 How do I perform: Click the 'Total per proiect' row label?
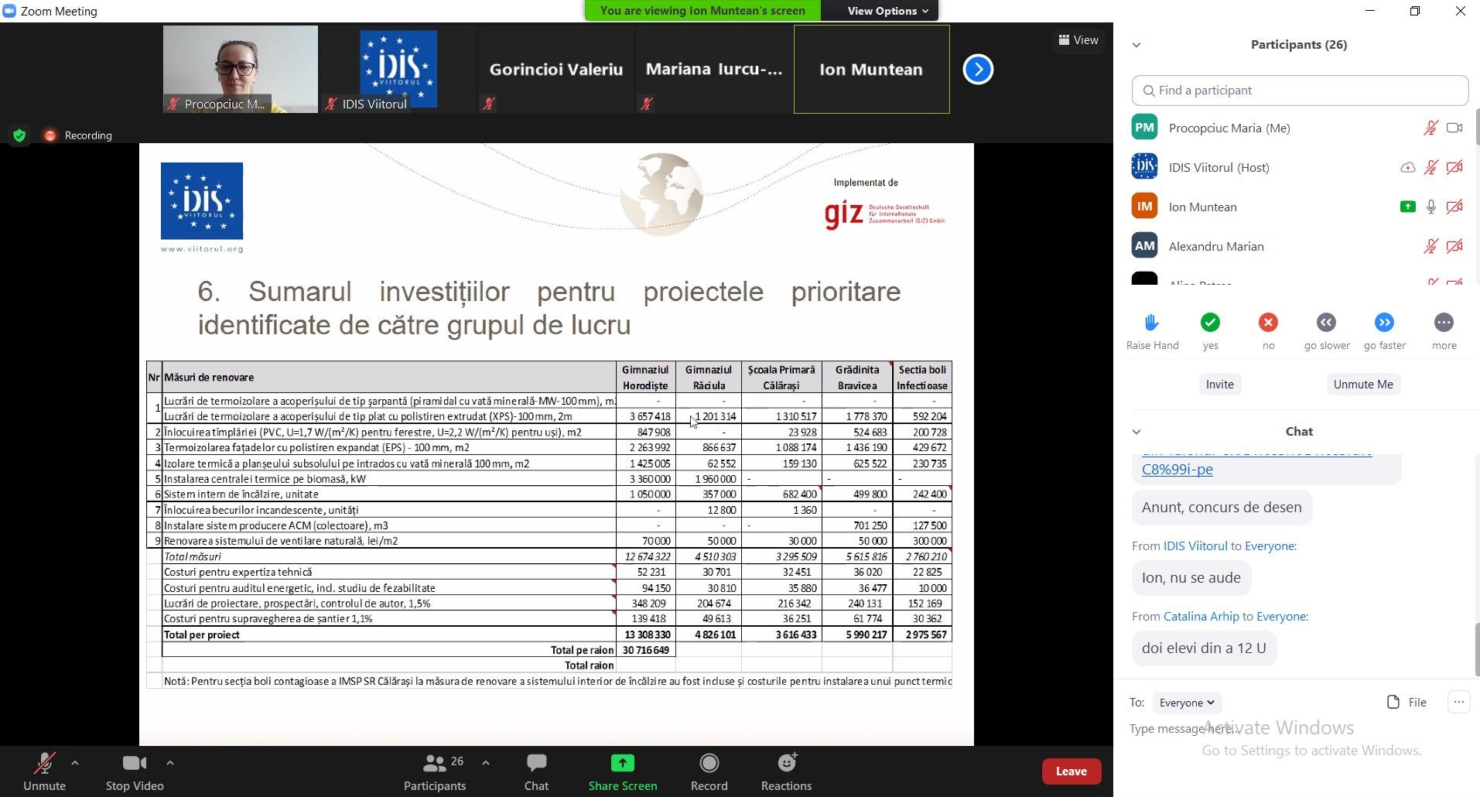pos(202,635)
